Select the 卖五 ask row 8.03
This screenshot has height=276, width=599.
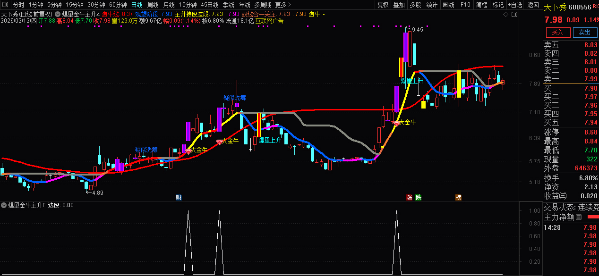coord(571,45)
